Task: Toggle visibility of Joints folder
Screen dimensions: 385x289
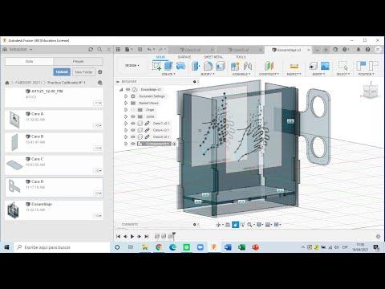Action: pyautogui.click(x=133, y=116)
